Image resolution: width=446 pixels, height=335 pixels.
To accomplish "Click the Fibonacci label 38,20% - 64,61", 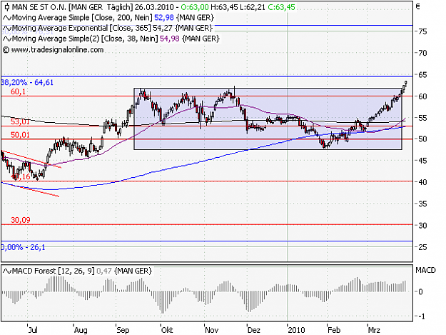I will click(27, 83).
